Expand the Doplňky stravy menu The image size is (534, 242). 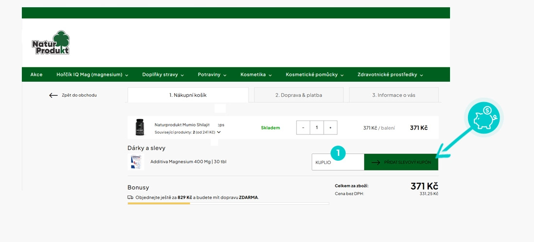[x=163, y=75]
